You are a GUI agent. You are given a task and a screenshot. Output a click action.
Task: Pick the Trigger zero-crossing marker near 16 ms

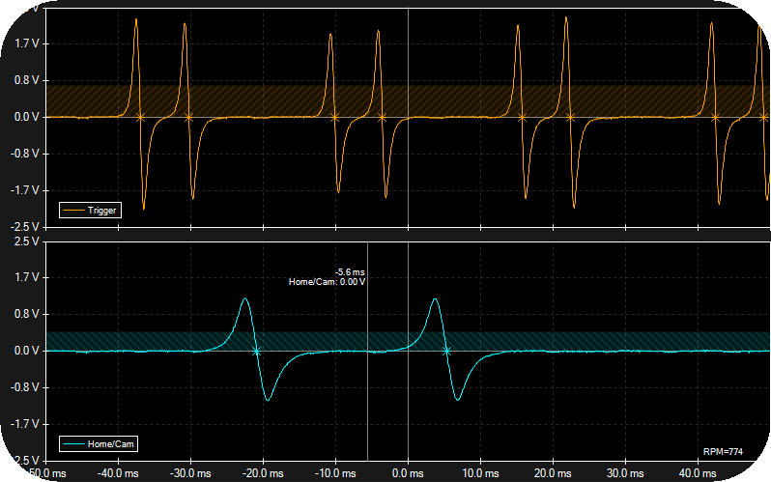point(522,118)
